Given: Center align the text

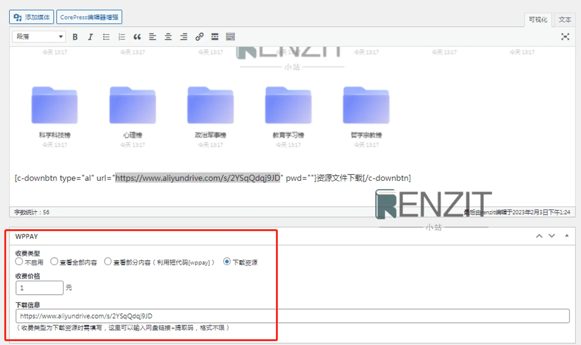Looking at the screenshot, I should click(x=168, y=37).
